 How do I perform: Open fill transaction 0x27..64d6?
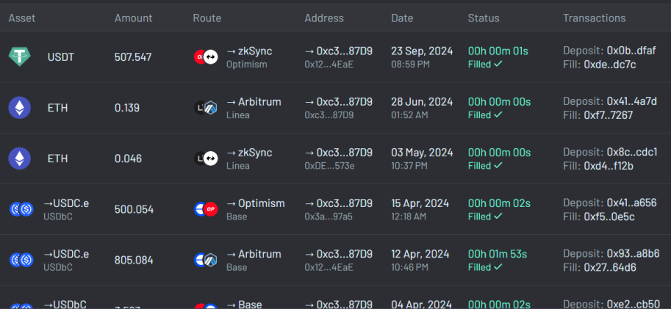610,268
